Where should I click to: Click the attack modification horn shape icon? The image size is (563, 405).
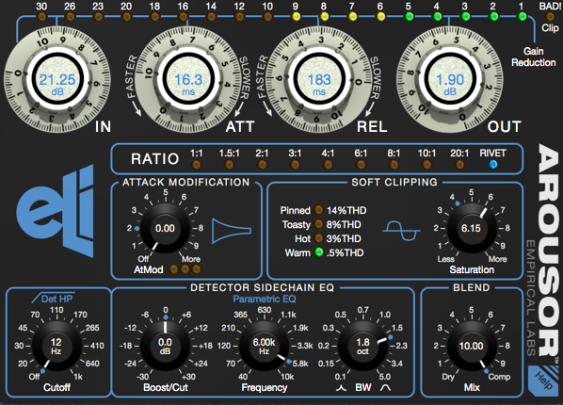(x=232, y=231)
